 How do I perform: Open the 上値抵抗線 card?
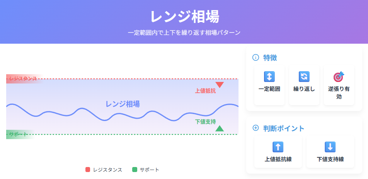tap(278, 152)
